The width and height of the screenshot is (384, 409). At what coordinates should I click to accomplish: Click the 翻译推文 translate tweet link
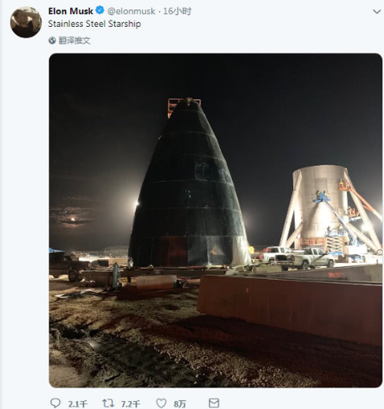[x=74, y=41]
